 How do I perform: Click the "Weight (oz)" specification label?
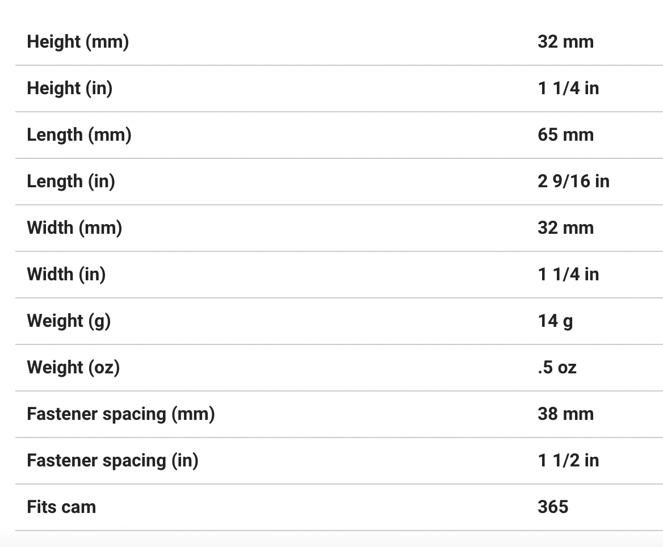(x=73, y=368)
